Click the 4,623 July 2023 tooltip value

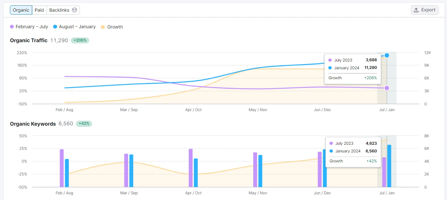pos(371,143)
